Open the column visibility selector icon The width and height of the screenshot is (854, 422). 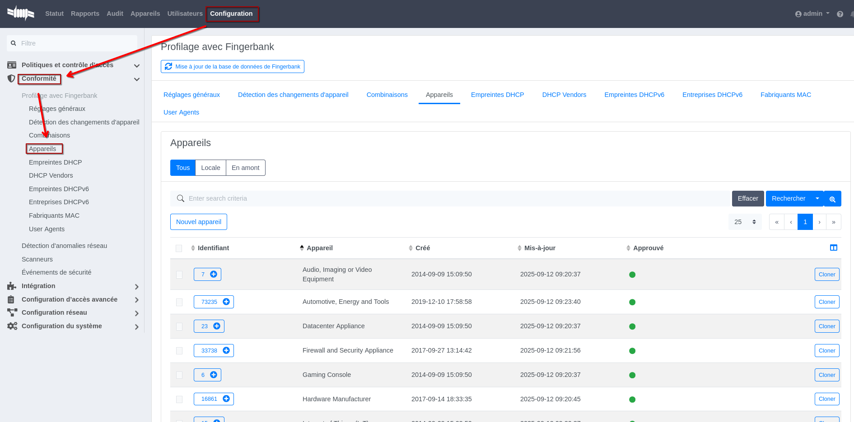(x=834, y=248)
